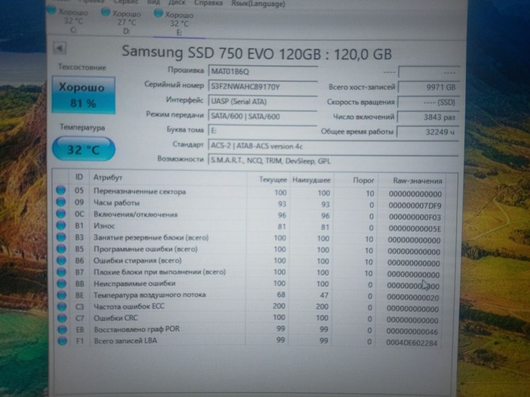530x397 pixels.
Task: Select row Износ
Action: 249,226
